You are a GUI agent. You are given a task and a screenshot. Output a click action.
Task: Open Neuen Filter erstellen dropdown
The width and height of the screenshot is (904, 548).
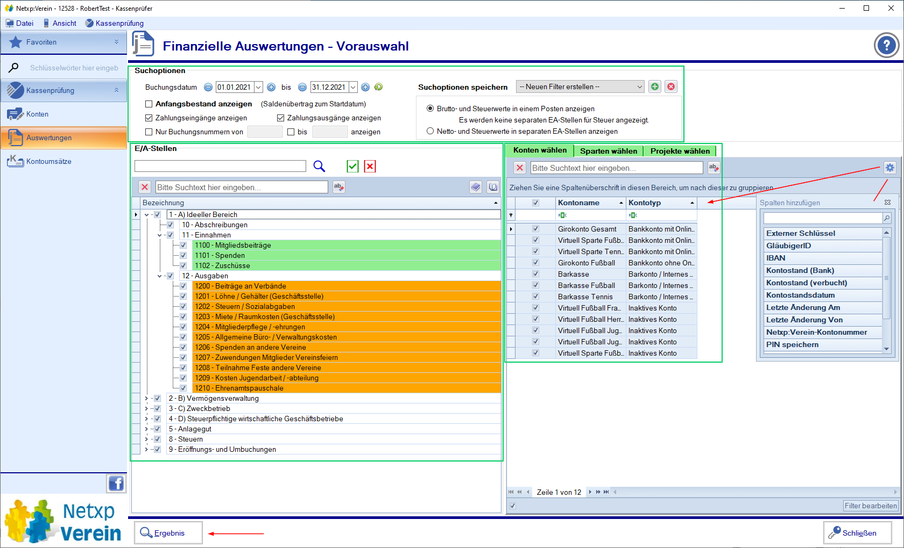[580, 86]
